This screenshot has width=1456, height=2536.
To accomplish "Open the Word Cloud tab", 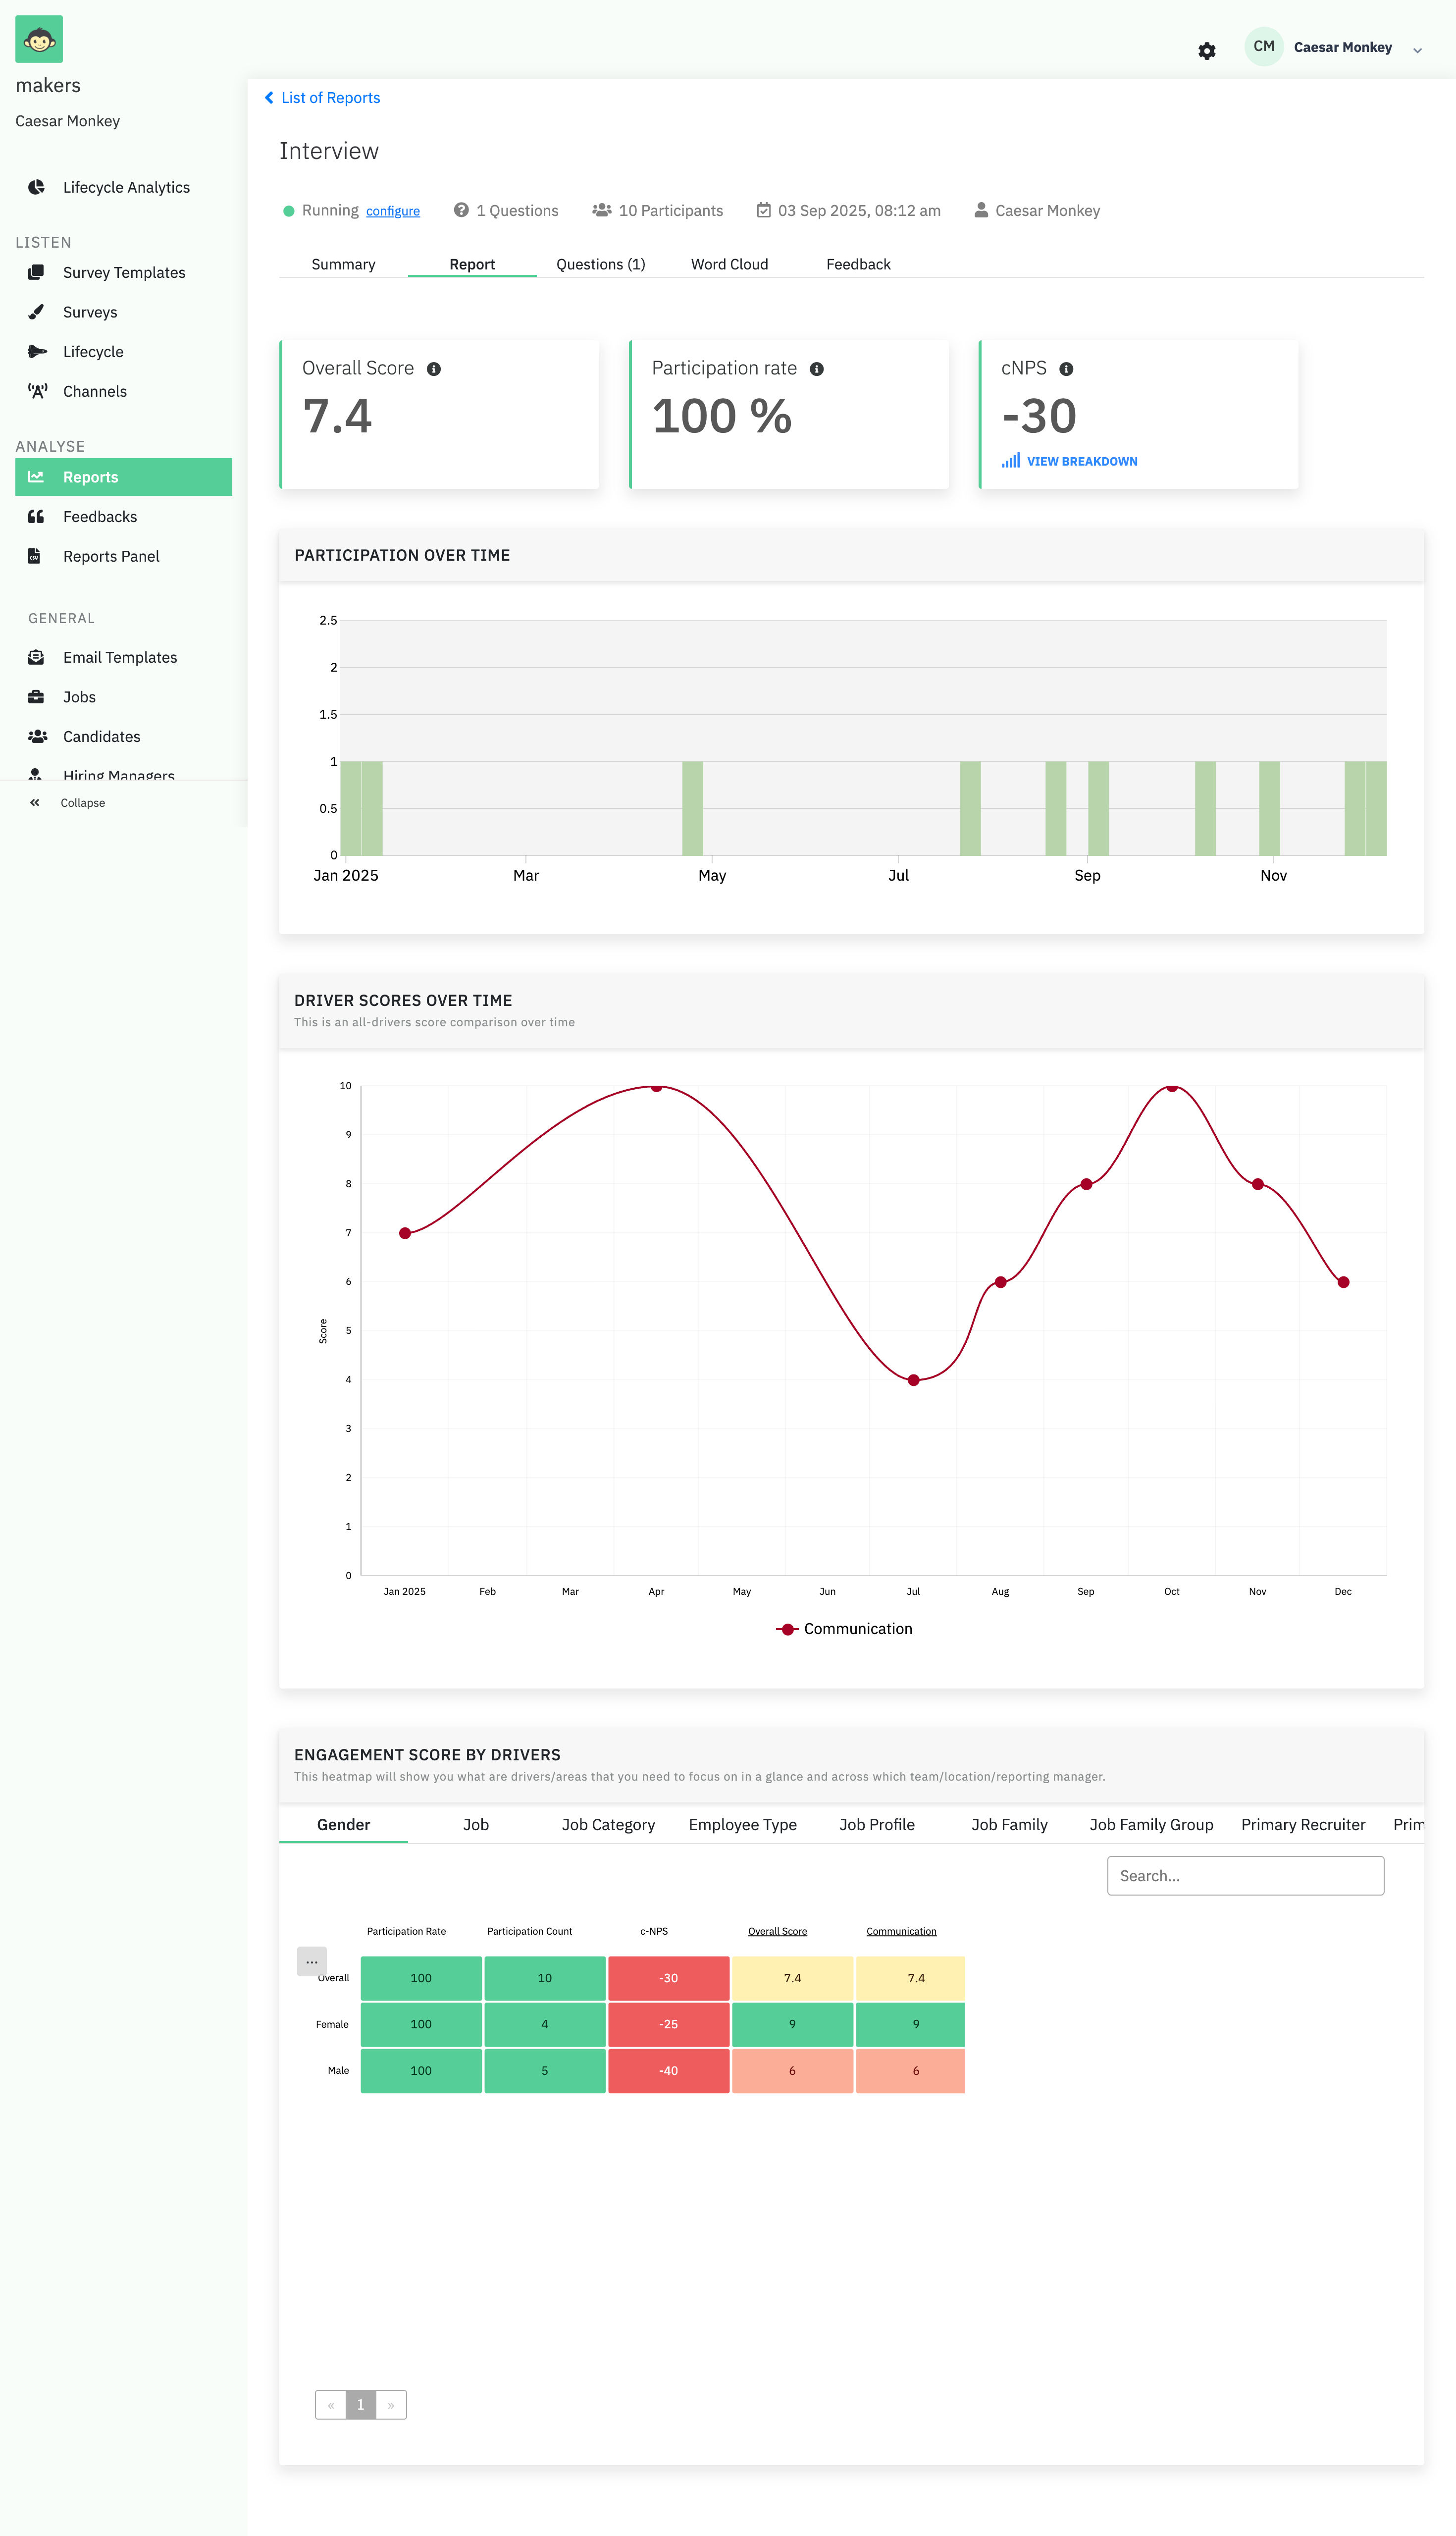I will (x=729, y=264).
